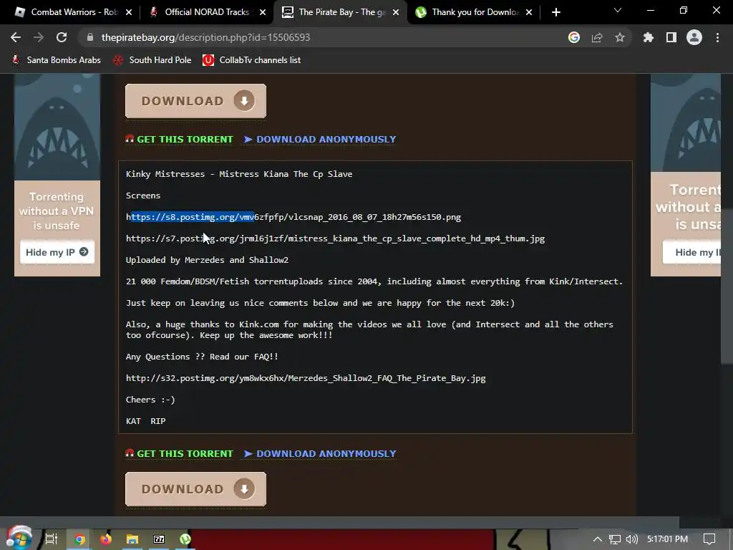The image size is (733, 550).
Task: Click the s8.postimg.org vlcsnap screenshot URL
Action: (293, 217)
